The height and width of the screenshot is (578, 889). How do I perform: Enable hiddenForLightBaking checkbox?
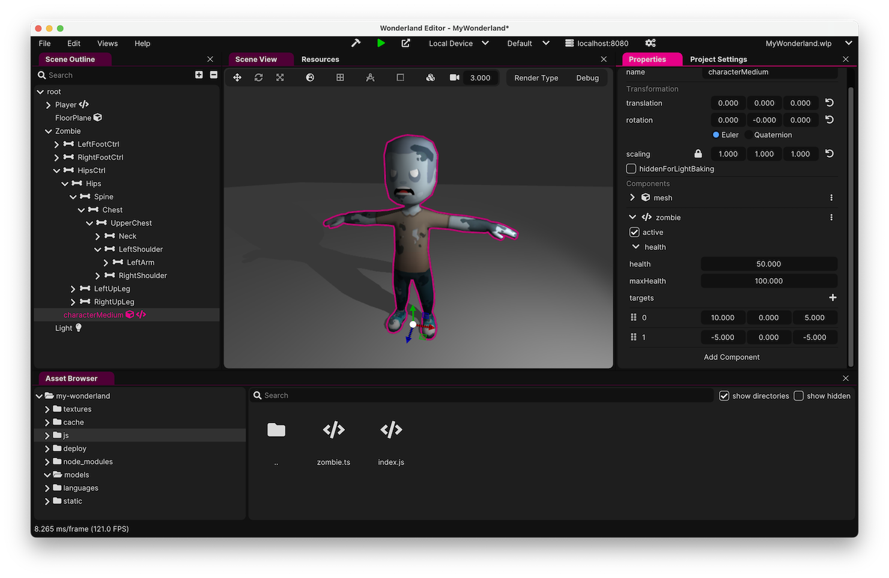coord(631,169)
